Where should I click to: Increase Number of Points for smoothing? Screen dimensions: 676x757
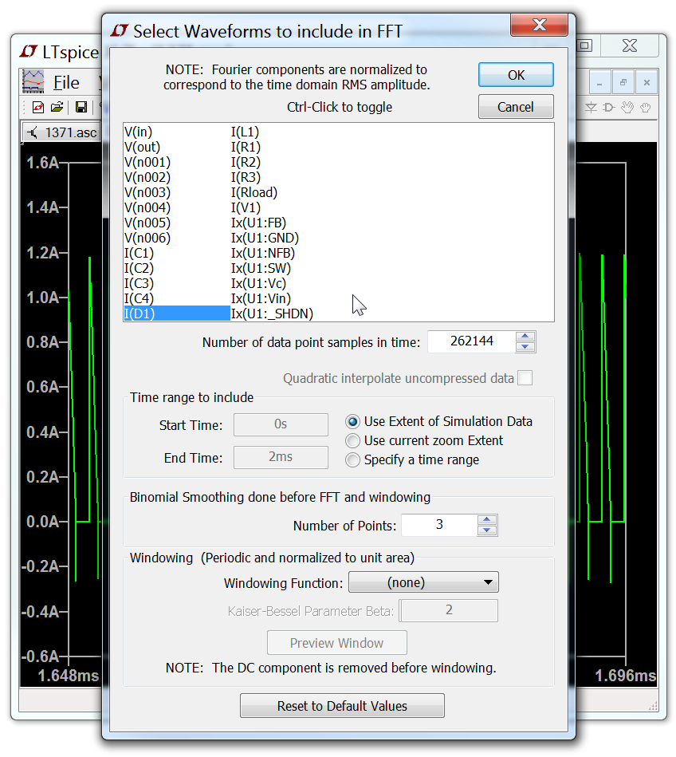pos(488,520)
